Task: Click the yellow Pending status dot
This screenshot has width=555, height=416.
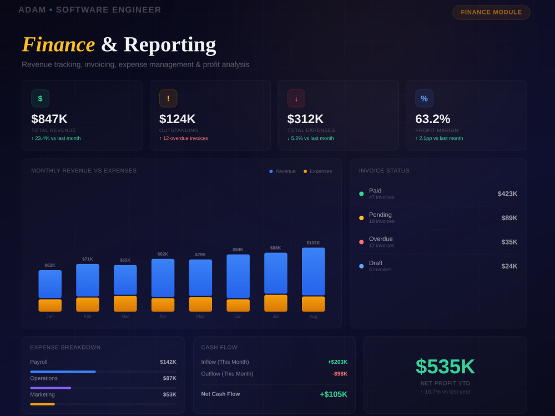Action: click(x=361, y=218)
